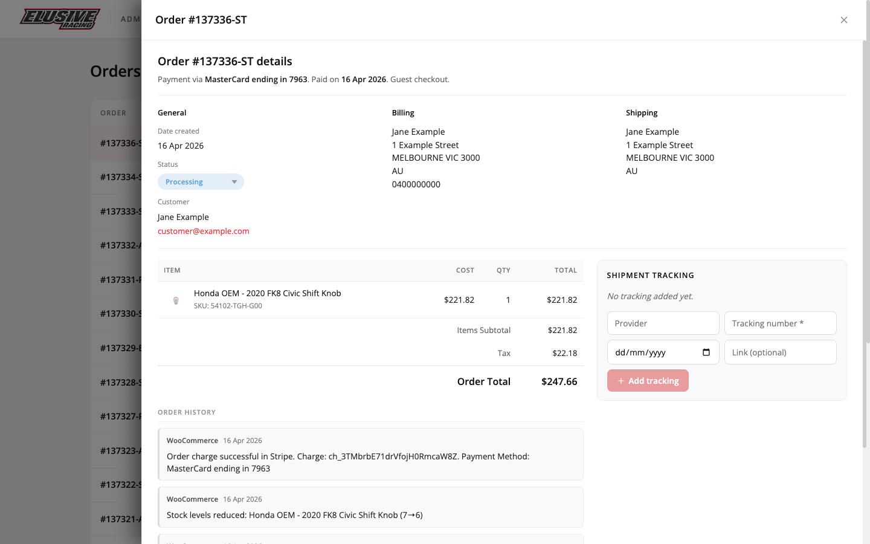Select order #137333 in background list
The image size is (870, 544).
pyautogui.click(x=116, y=212)
